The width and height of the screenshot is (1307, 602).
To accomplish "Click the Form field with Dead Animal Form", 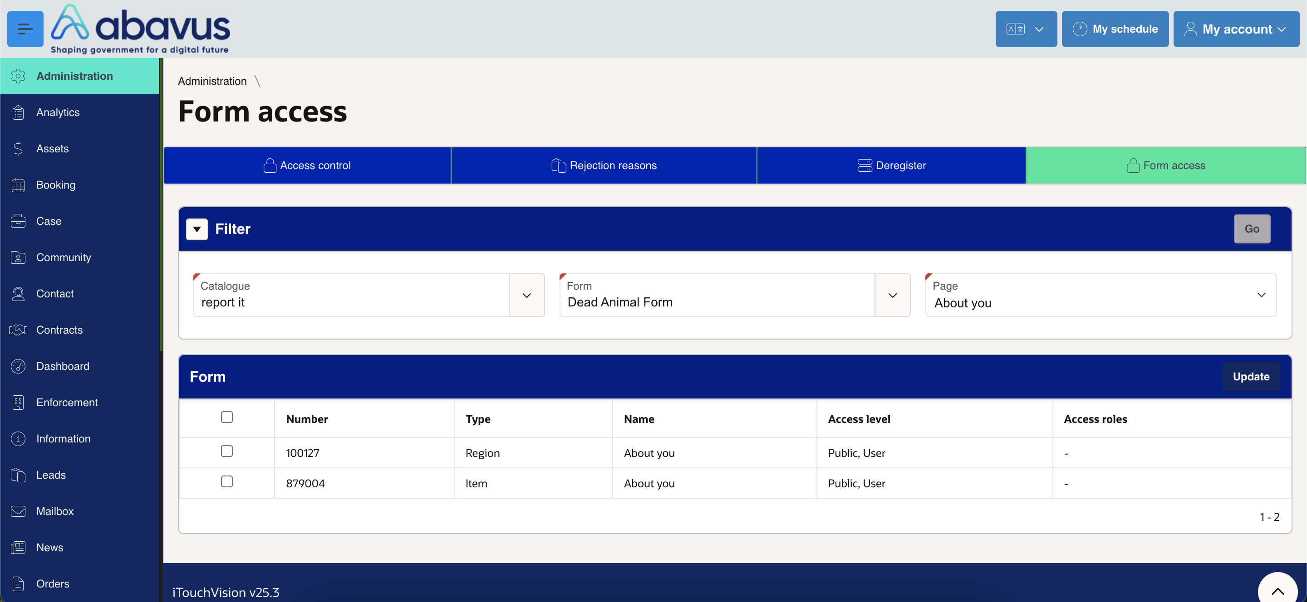I will click(x=717, y=296).
